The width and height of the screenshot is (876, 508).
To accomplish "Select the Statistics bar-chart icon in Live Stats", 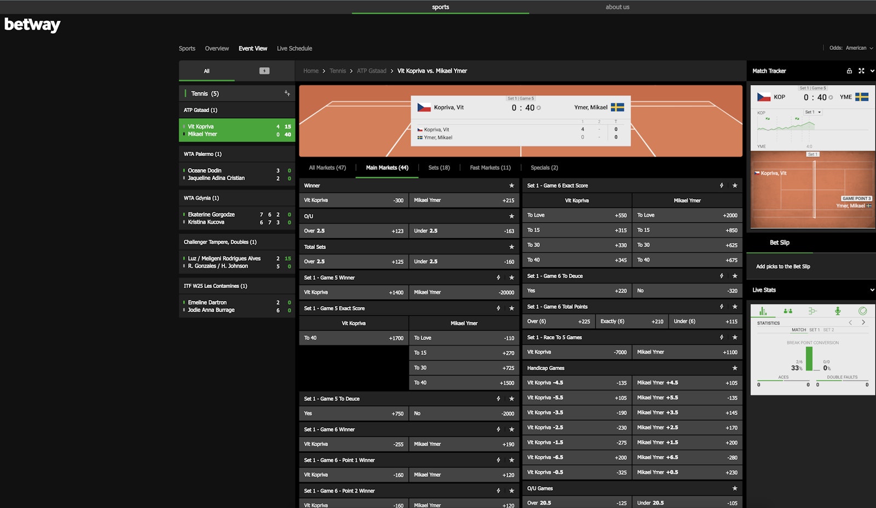I will coord(763,311).
